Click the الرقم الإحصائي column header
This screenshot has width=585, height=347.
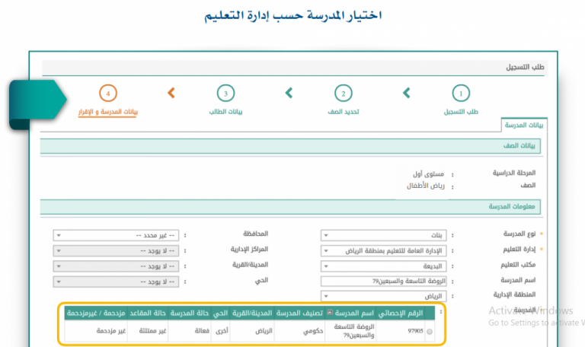tap(401, 313)
